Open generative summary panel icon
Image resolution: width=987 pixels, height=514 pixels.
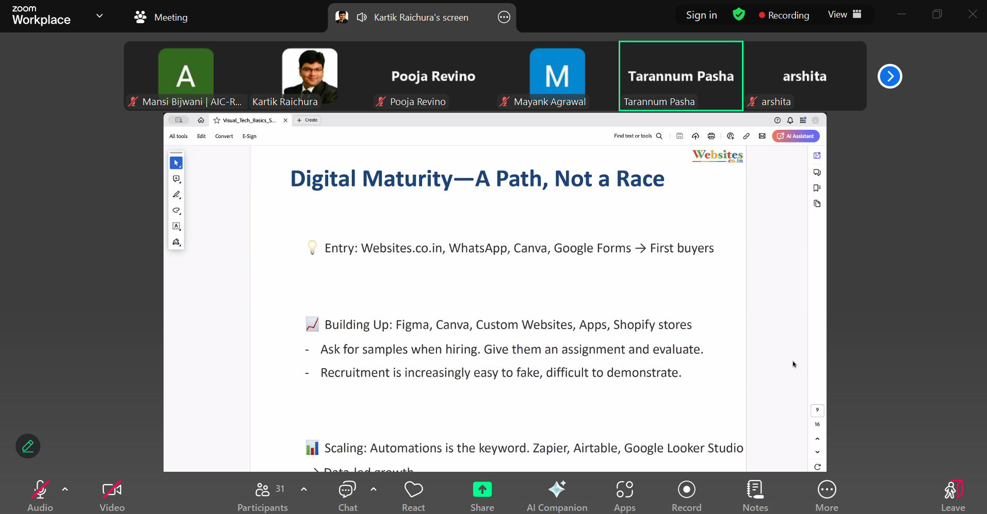coord(817,156)
